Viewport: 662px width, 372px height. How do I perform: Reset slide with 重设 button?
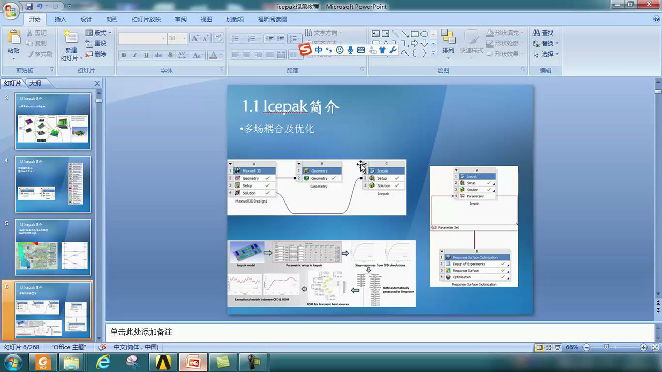tap(96, 43)
